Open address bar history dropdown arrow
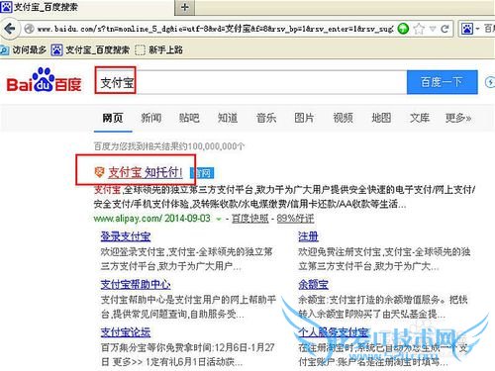The width and height of the screenshot is (495, 371). pyautogui.click(x=433, y=29)
